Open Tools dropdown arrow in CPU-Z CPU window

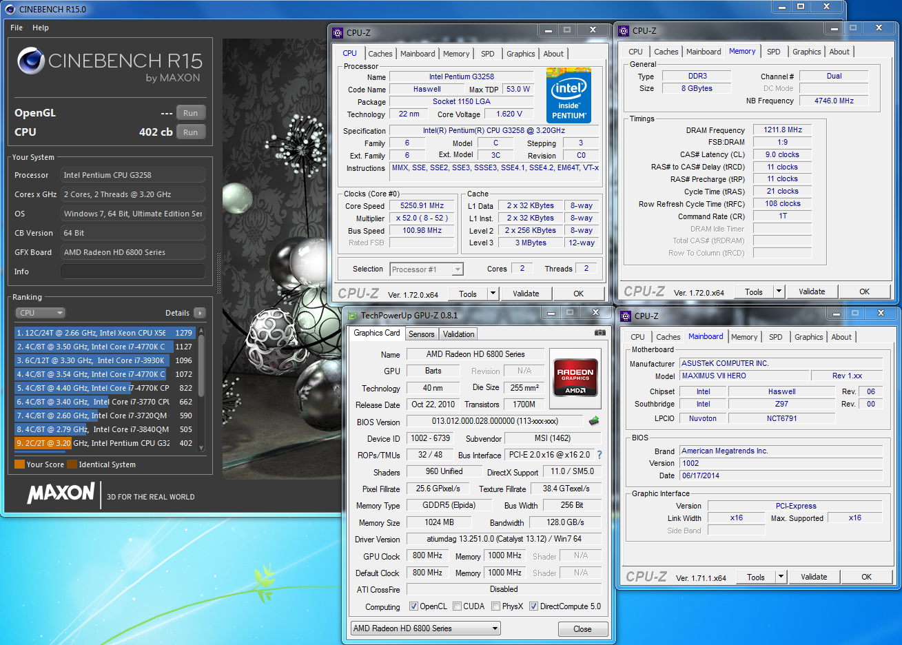493,294
